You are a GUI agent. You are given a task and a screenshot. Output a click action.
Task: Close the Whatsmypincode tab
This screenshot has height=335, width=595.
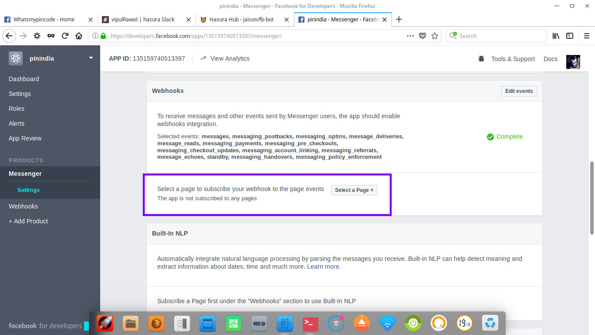tap(91, 19)
